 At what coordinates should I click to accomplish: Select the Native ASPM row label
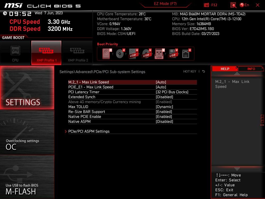(x=79, y=122)
